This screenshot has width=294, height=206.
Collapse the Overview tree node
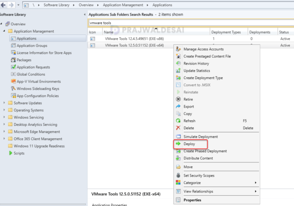[x=1, y=24]
